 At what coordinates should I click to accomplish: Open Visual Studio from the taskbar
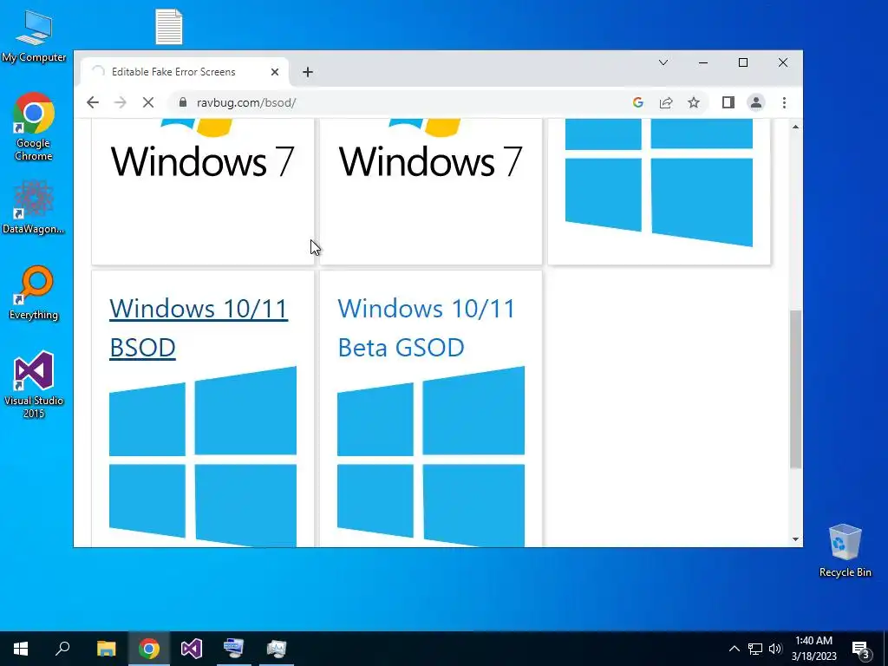(x=192, y=649)
